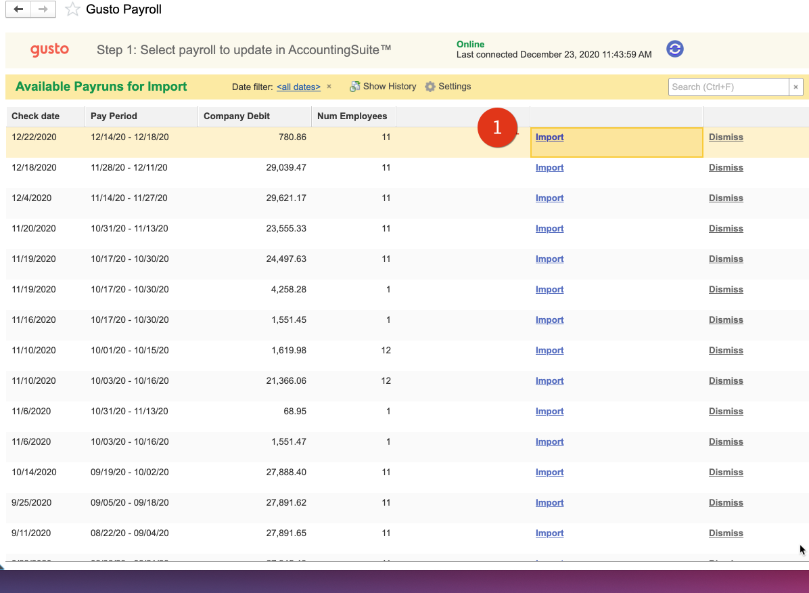
Task: Select company debit 23,555.33 cell
Action: [255, 234]
